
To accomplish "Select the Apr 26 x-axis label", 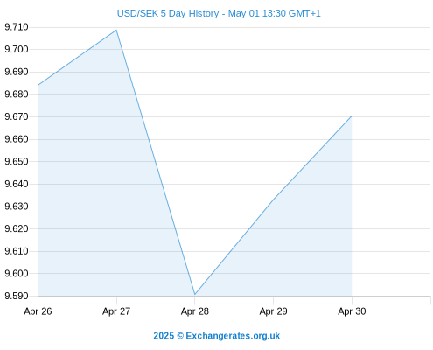I will coord(38,311).
